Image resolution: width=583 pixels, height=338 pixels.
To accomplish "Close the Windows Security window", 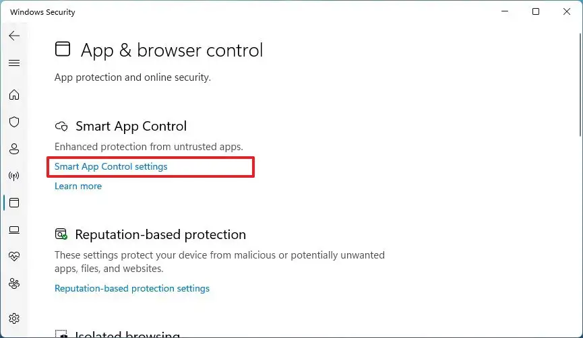I will click(x=567, y=11).
